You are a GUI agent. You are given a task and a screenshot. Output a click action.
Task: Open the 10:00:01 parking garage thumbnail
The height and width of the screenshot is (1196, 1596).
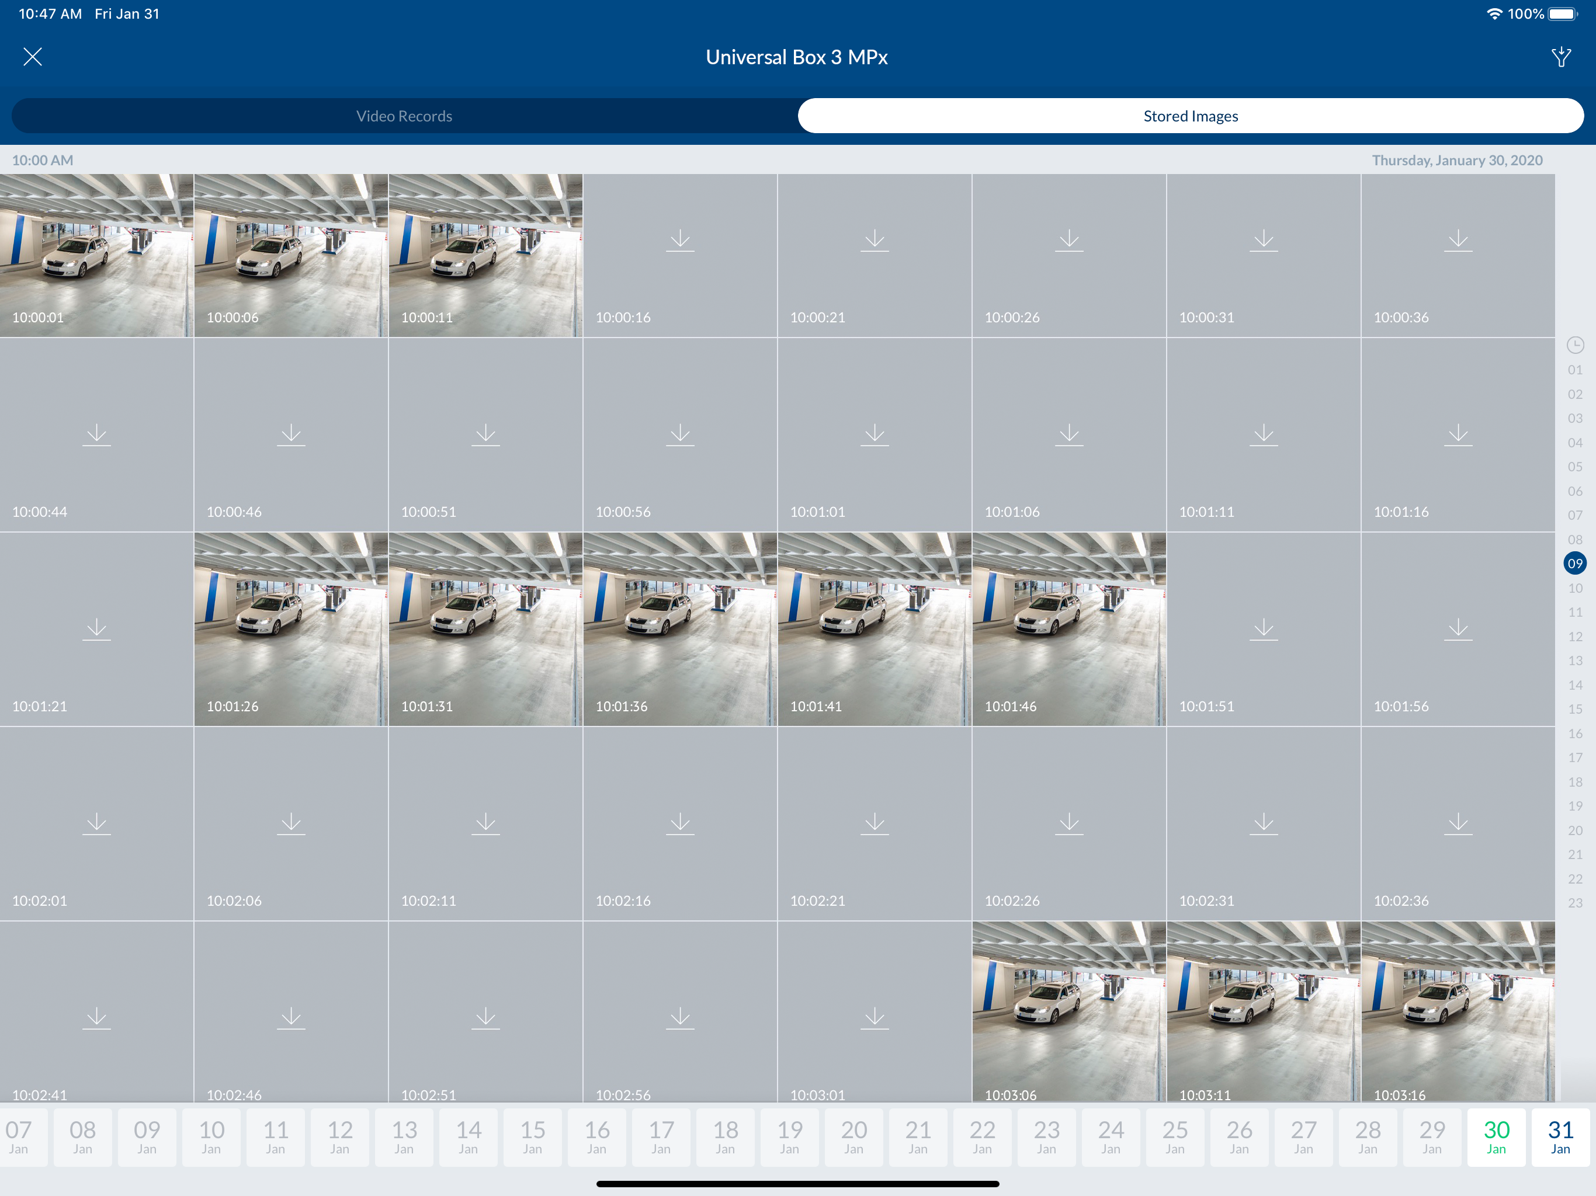click(x=97, y=255)
